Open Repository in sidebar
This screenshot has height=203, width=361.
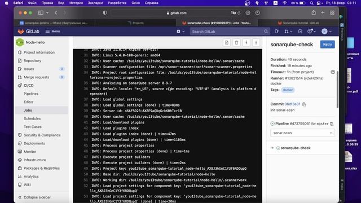33,61
